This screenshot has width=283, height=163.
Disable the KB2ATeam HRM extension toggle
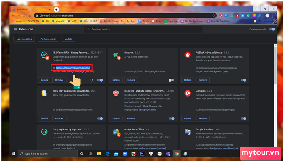point(100,80)
